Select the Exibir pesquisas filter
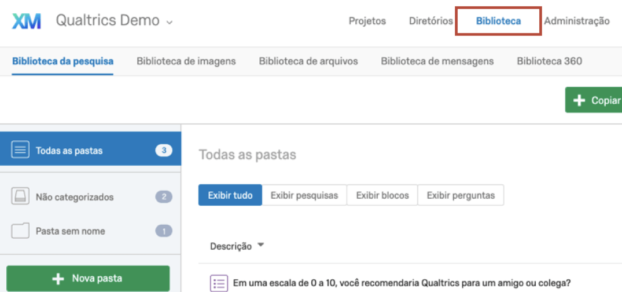622x292 pixels. [304, 195]
